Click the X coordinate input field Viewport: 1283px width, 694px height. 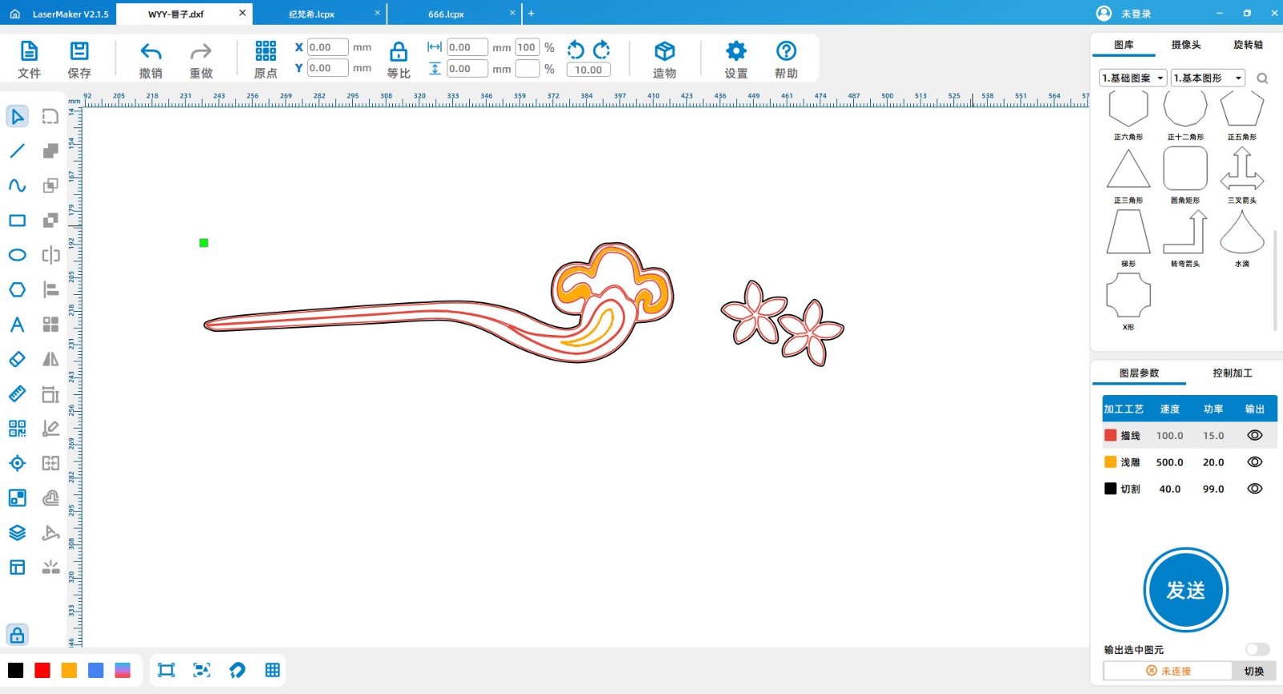coord(327,47)
